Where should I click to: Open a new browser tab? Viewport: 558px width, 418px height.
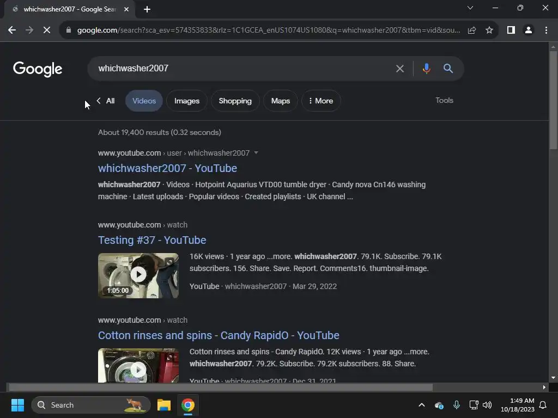(x=147, y=9)
